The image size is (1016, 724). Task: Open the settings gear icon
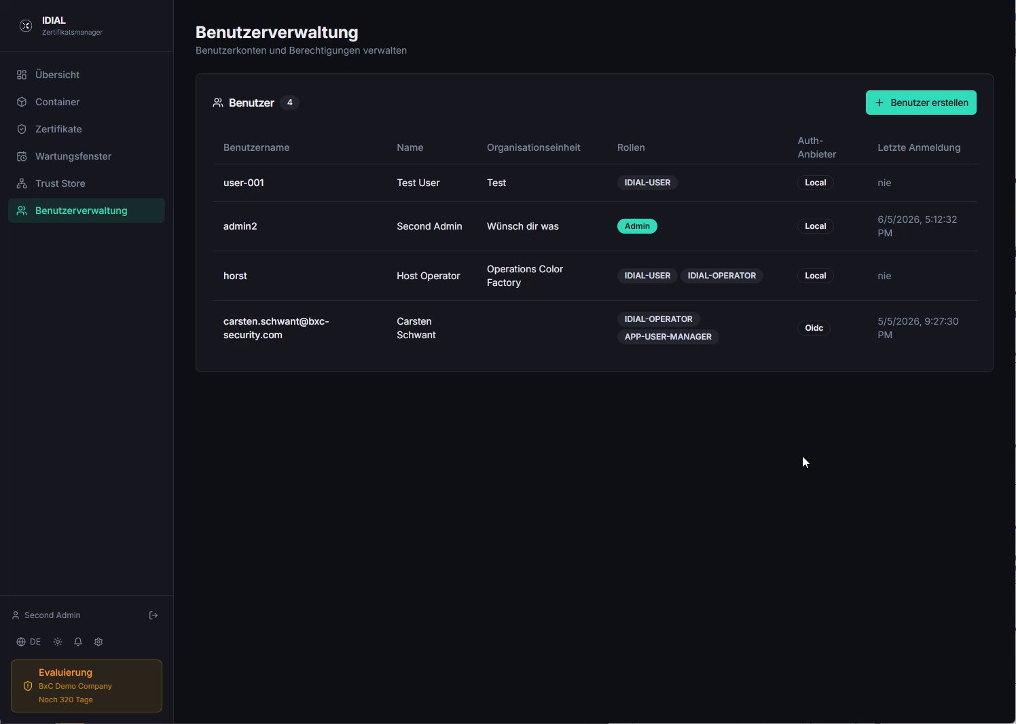coord(98,642)
